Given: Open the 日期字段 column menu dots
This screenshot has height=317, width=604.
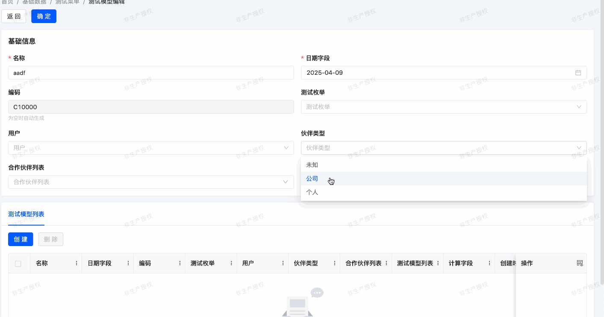Looking at the screenshot, I should tap(128, 263).
